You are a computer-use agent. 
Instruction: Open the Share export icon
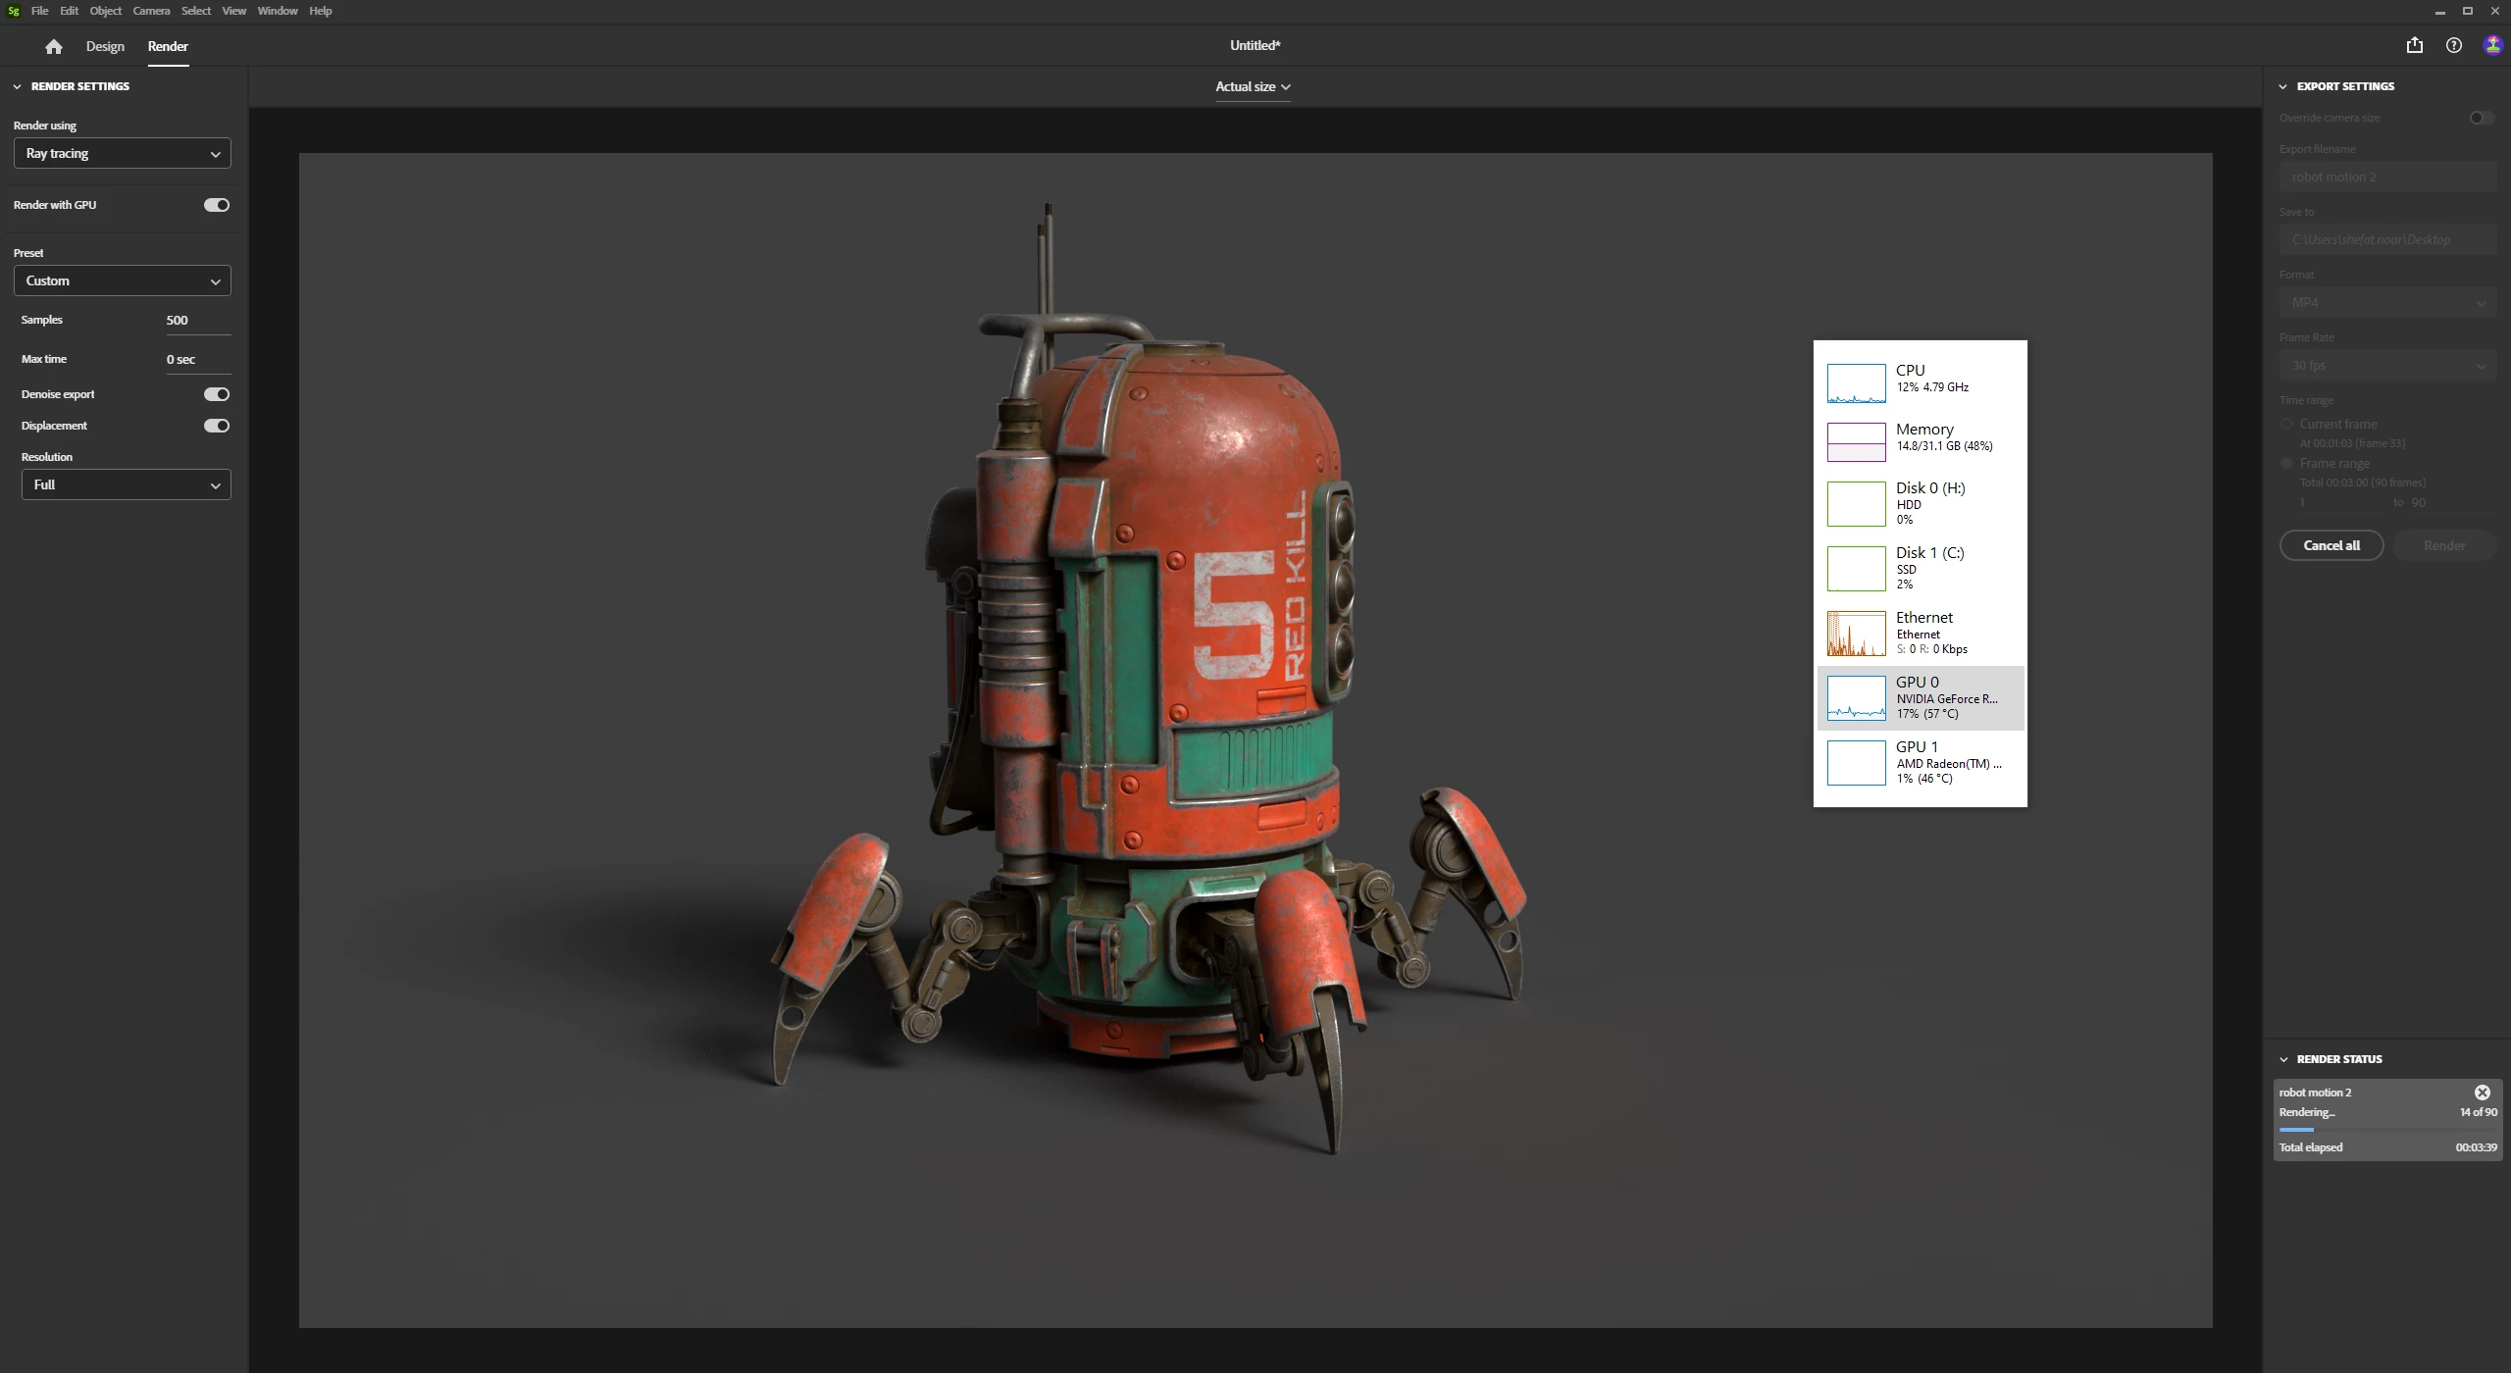(x=2415, y=45)
